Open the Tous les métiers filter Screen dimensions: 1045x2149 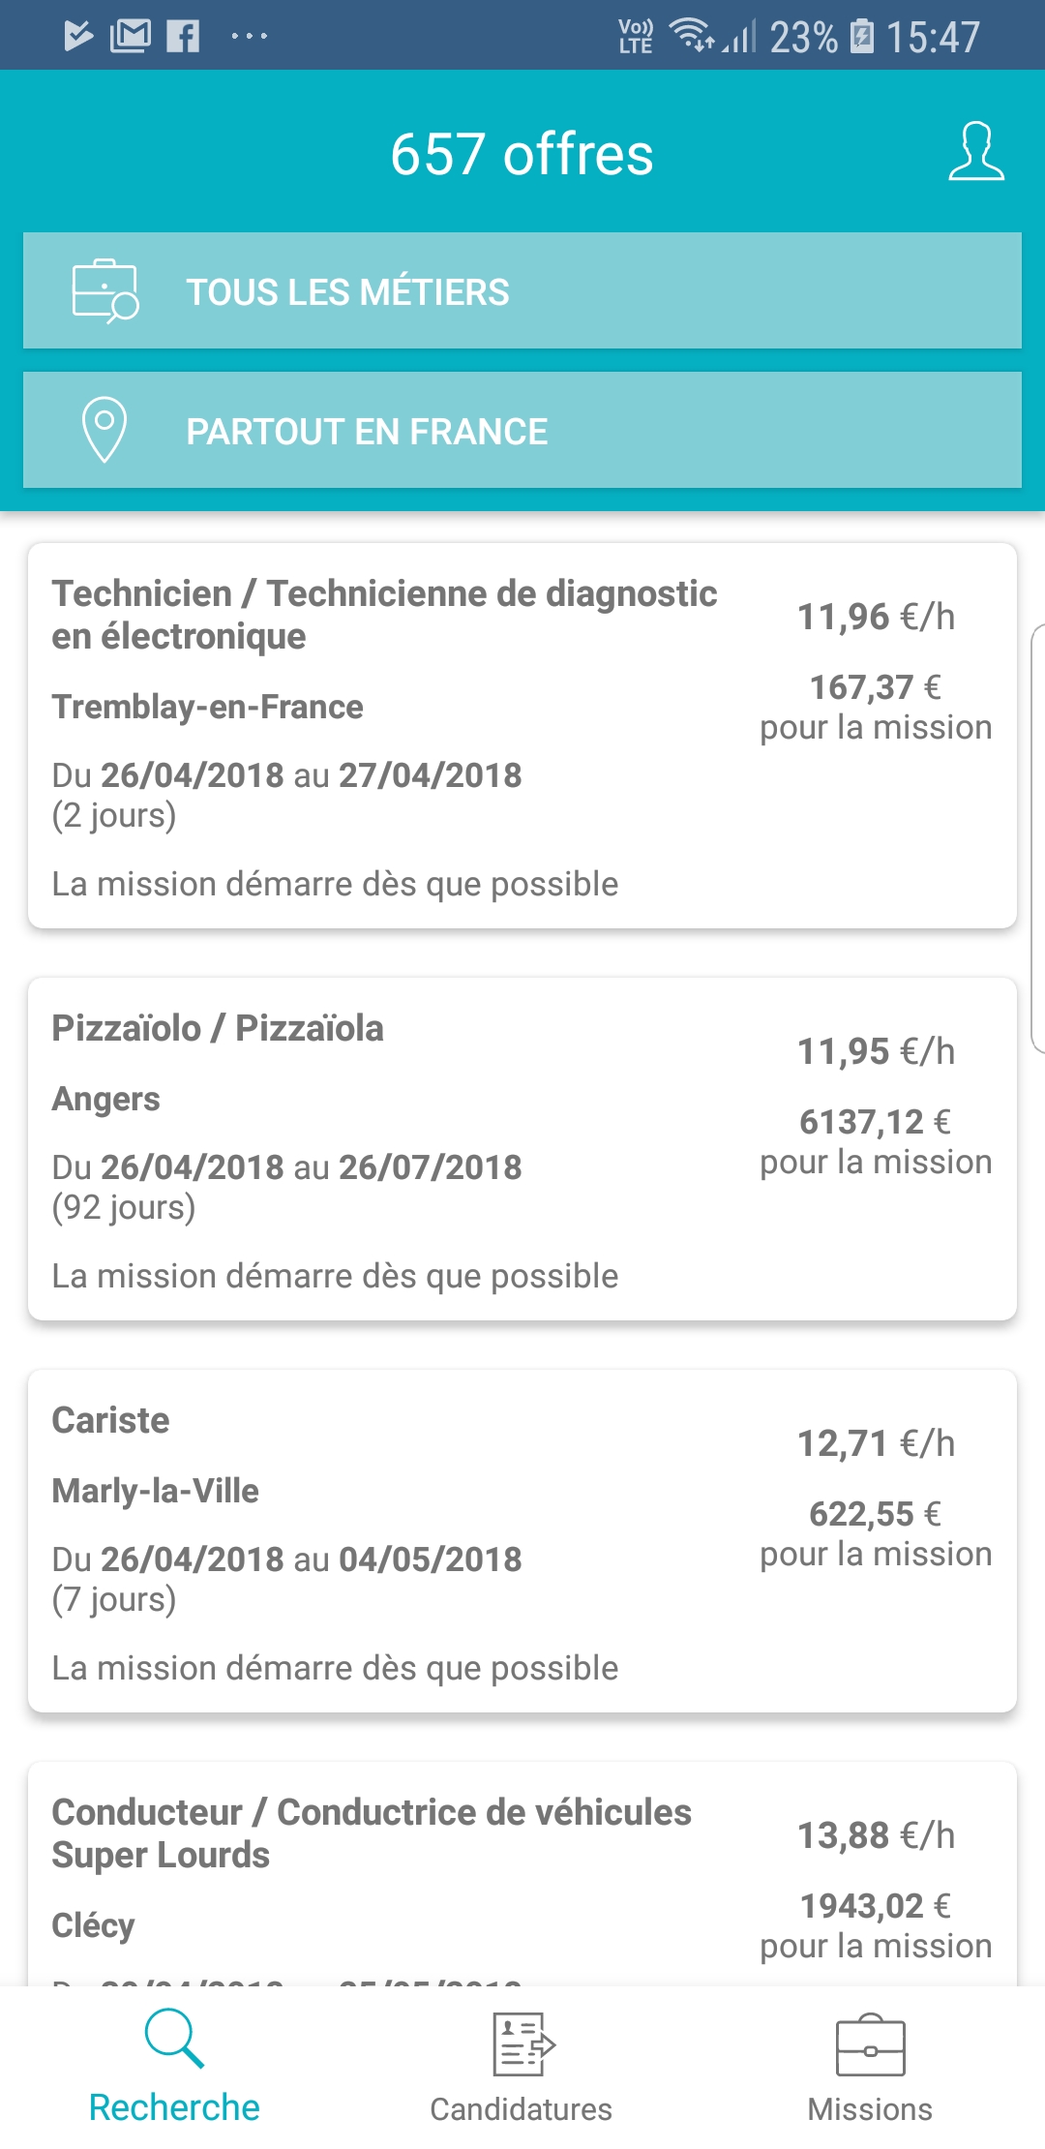coord(522,290)
